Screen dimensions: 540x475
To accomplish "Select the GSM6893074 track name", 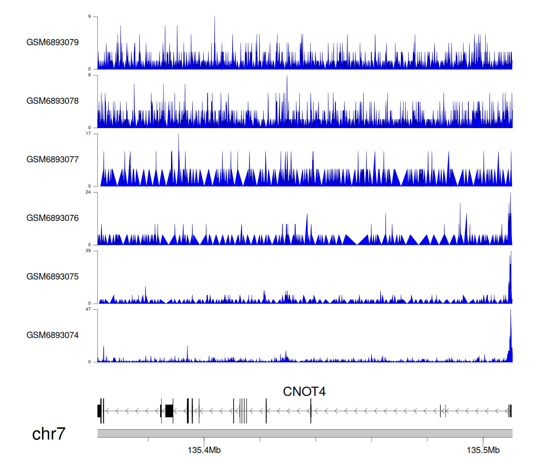I will [53, 335].
